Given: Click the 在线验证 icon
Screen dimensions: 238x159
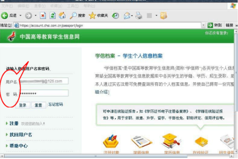Looking at the screenshot, I should click(x=201, y=142).
